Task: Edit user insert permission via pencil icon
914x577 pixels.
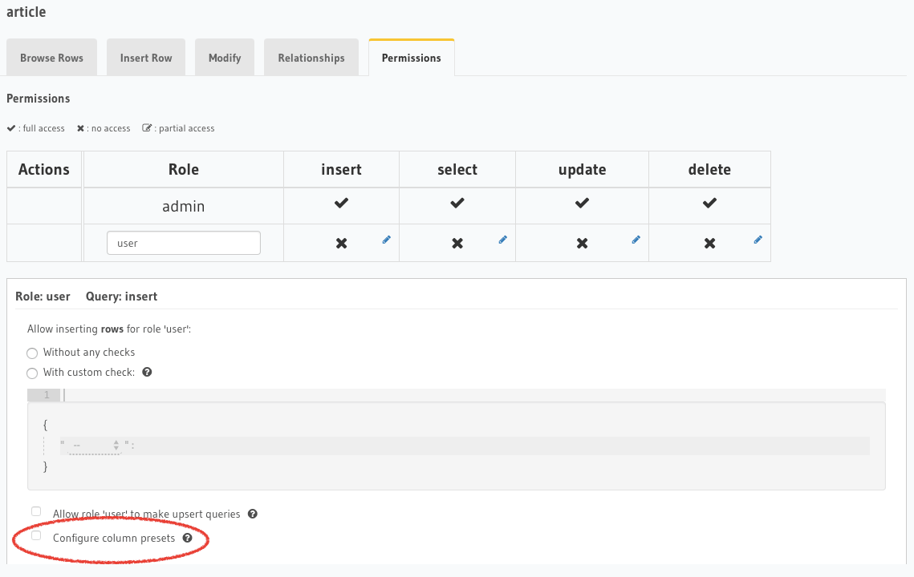Action: click(x=386, y=240)
